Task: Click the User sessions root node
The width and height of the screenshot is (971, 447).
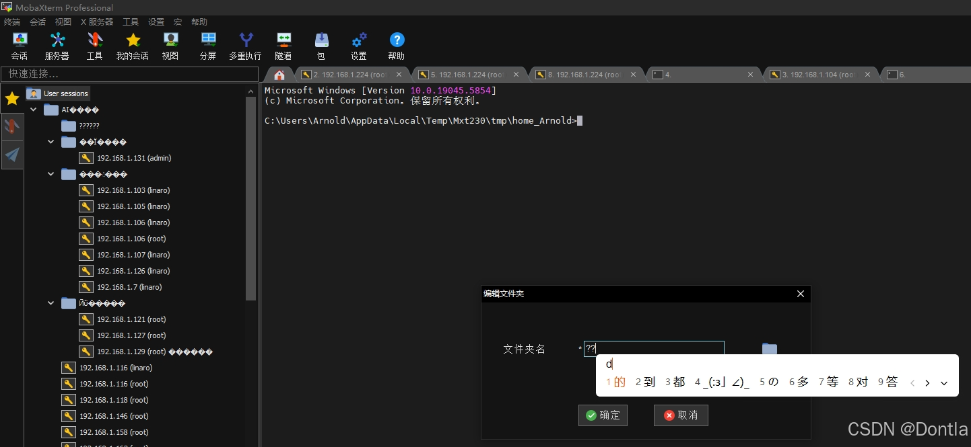Action: (x=58, y=93)
